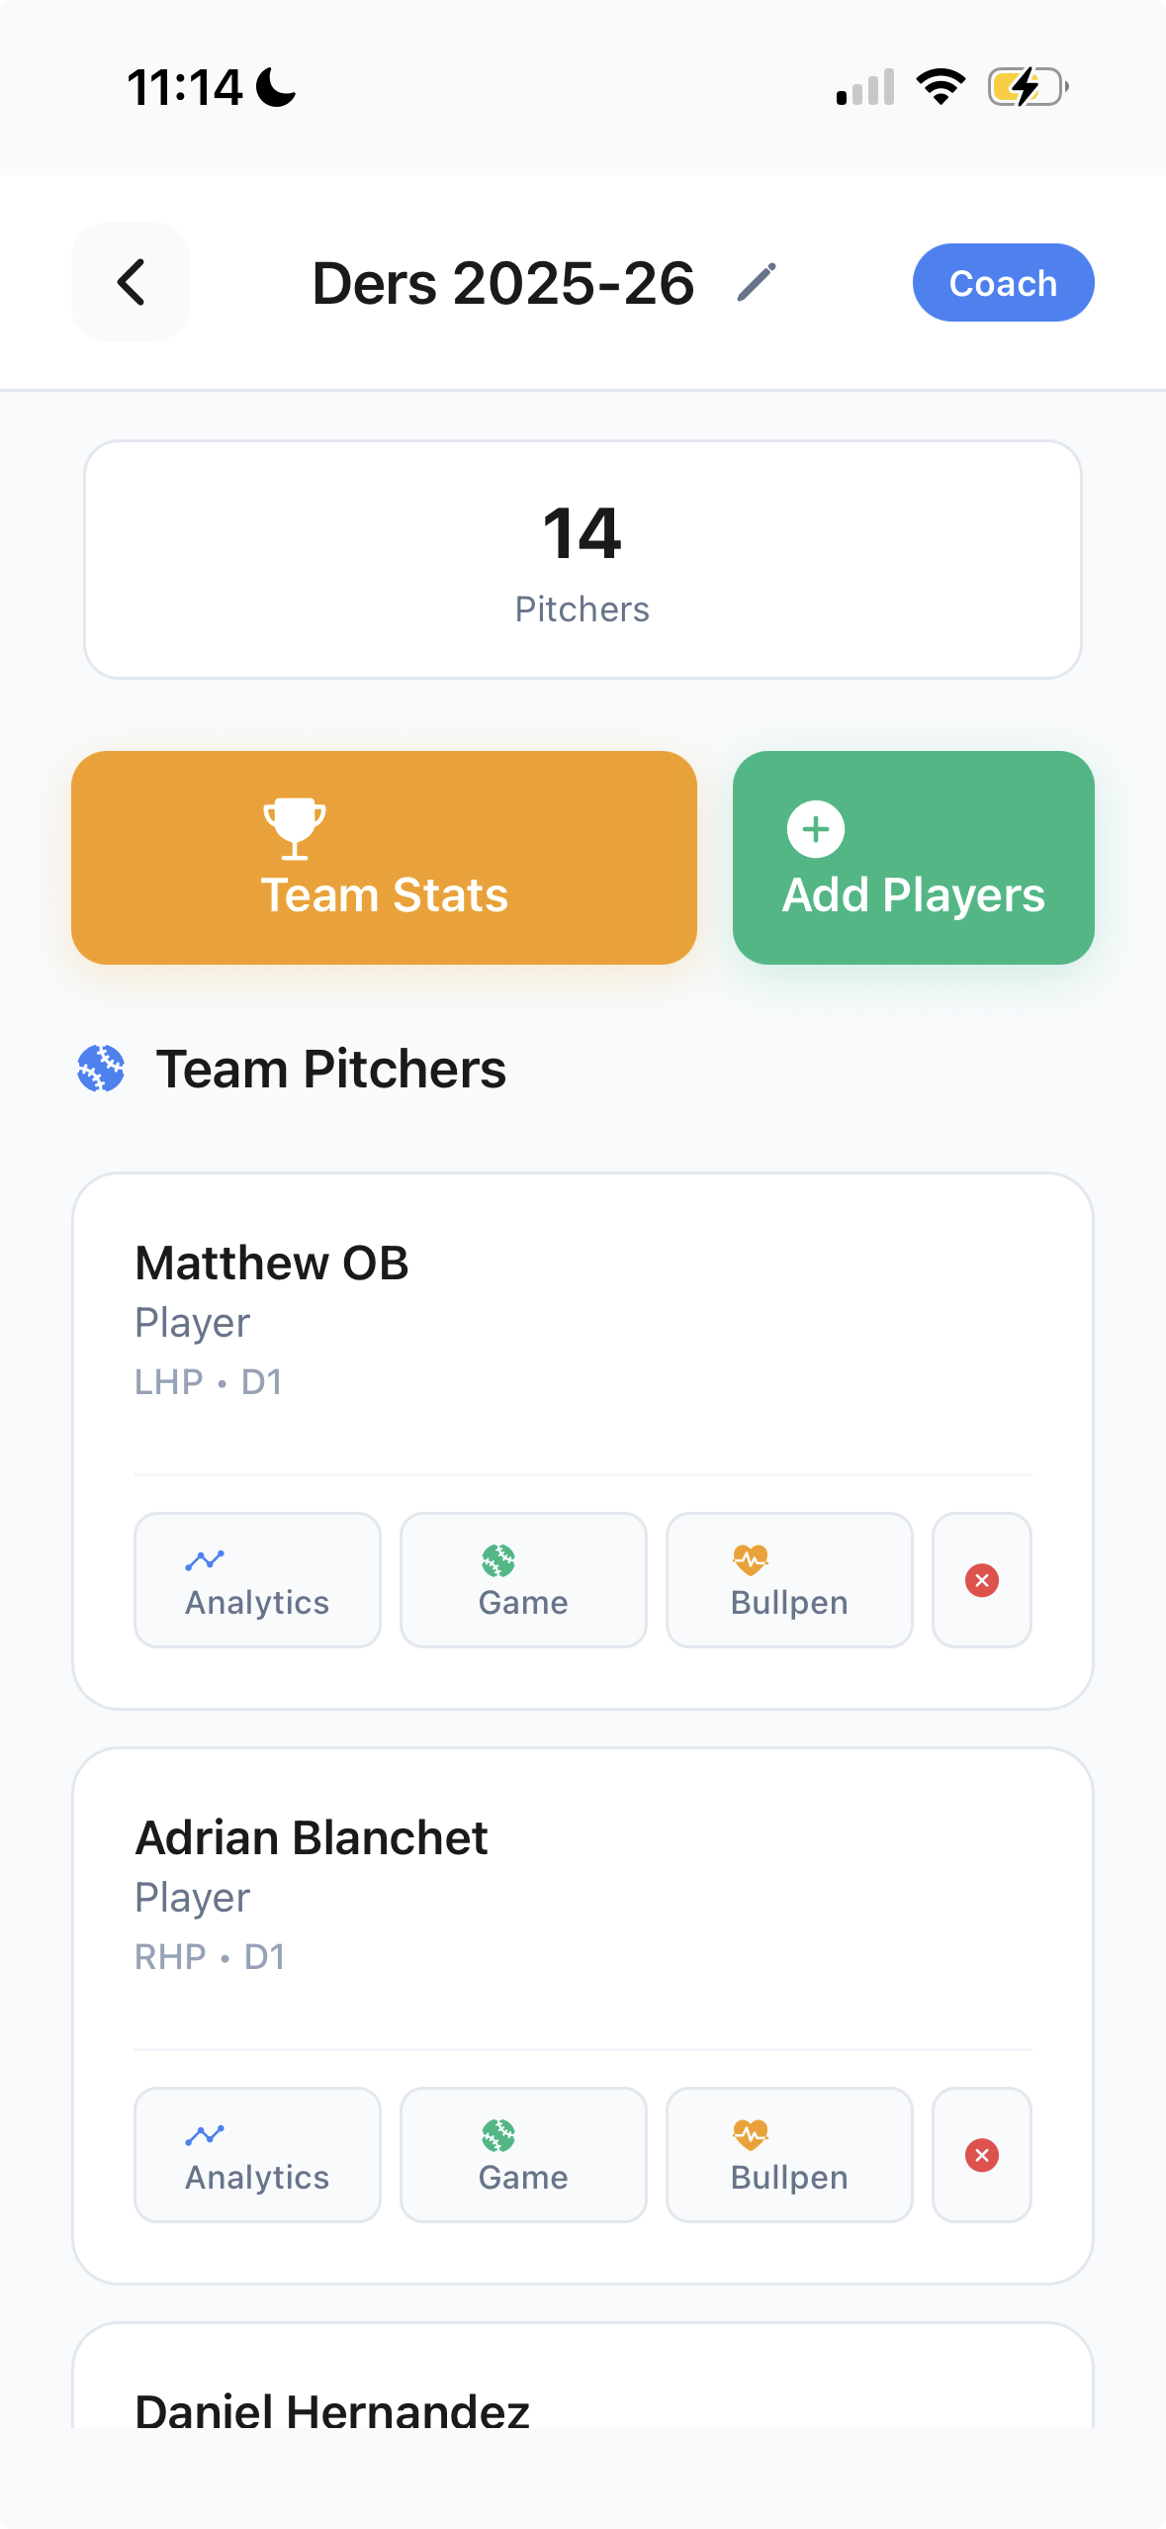Image resolution: width=1166 pixels, height=2529 pixels.
Task: Open the 14 Pitchers summary card
Action: pos(583,559)
